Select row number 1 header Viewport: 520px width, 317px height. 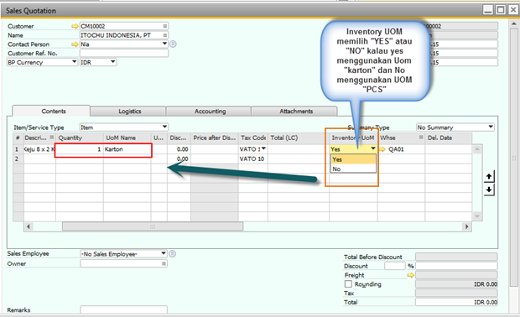(x=18, y=149)
